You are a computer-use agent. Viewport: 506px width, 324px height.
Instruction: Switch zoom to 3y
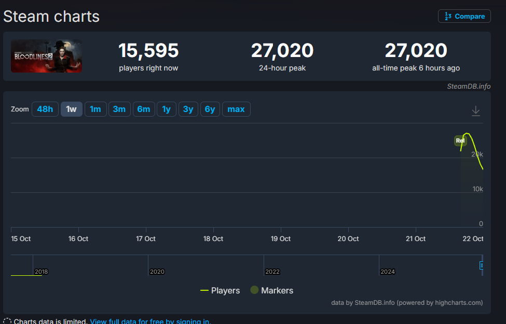coord(188,109)
